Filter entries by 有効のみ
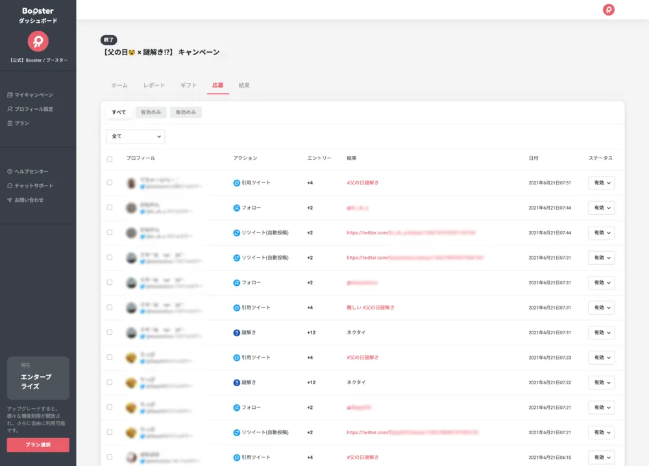This screenshot has height=466, width=649. [151, 112]
